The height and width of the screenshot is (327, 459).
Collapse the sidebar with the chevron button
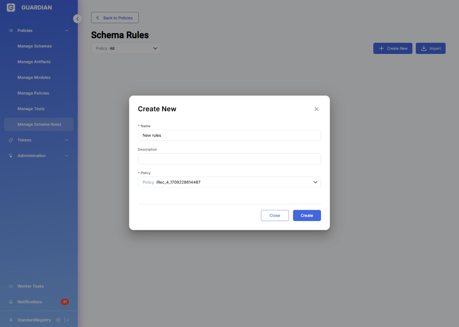click(77, 19)
